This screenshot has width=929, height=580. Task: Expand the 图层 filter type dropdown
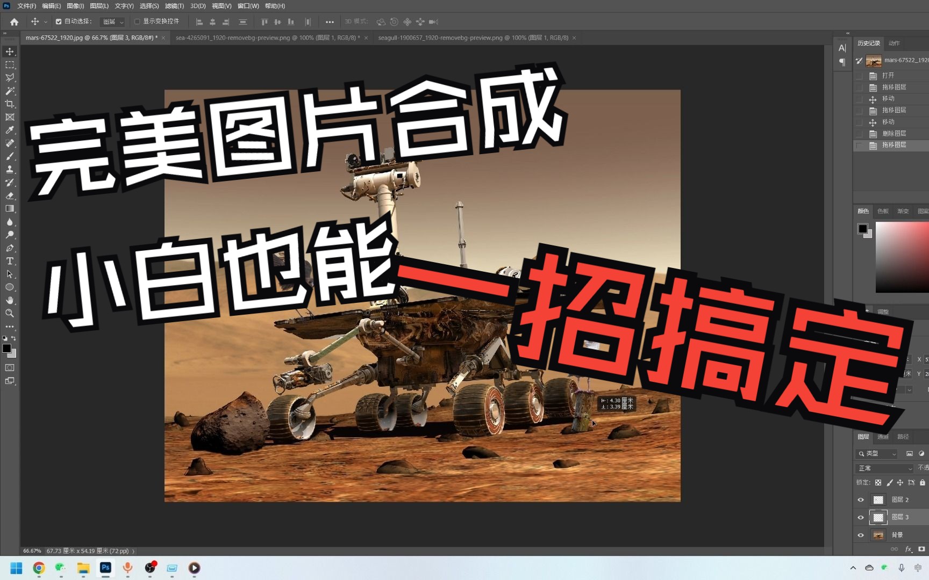pos(877,454)
